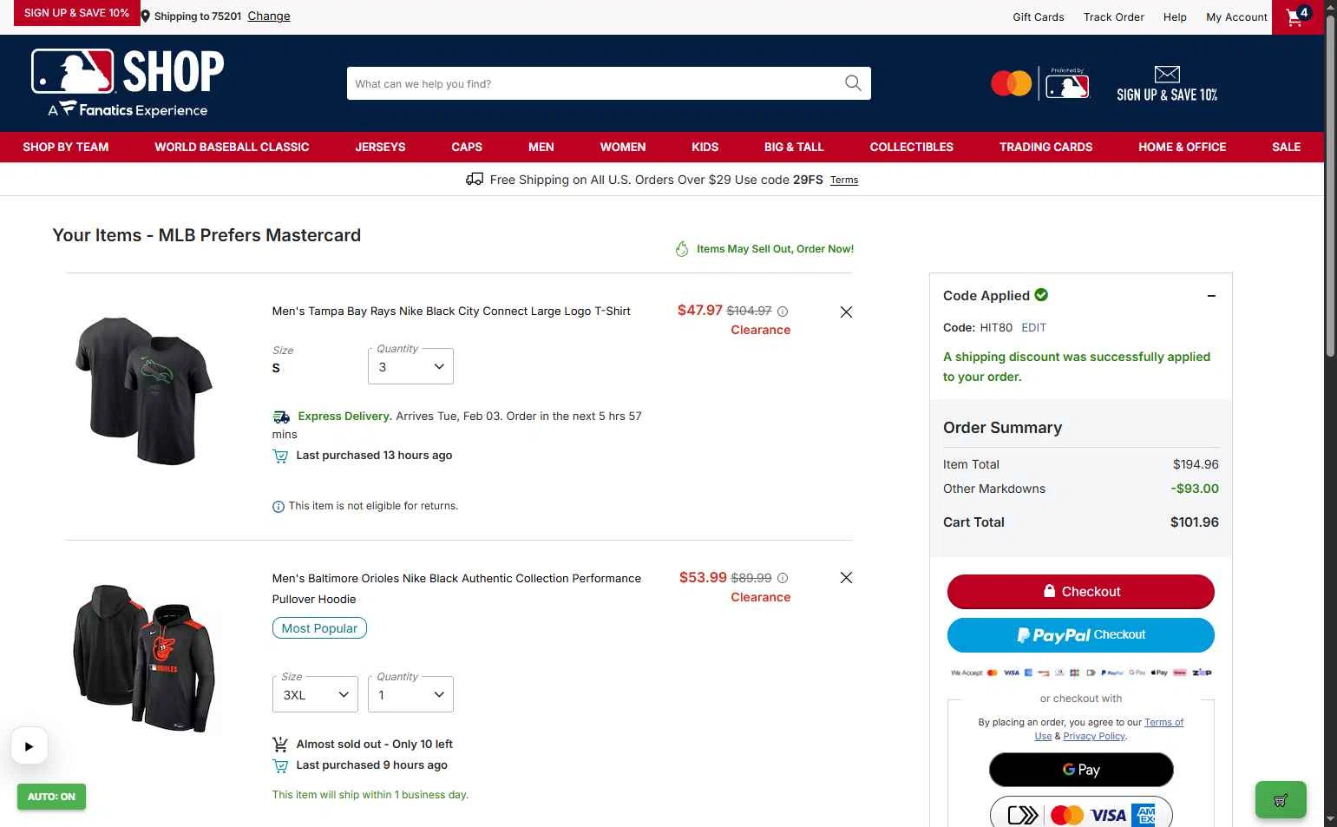
Task: Open the Collectibles menu
Action: coord(912,147)
